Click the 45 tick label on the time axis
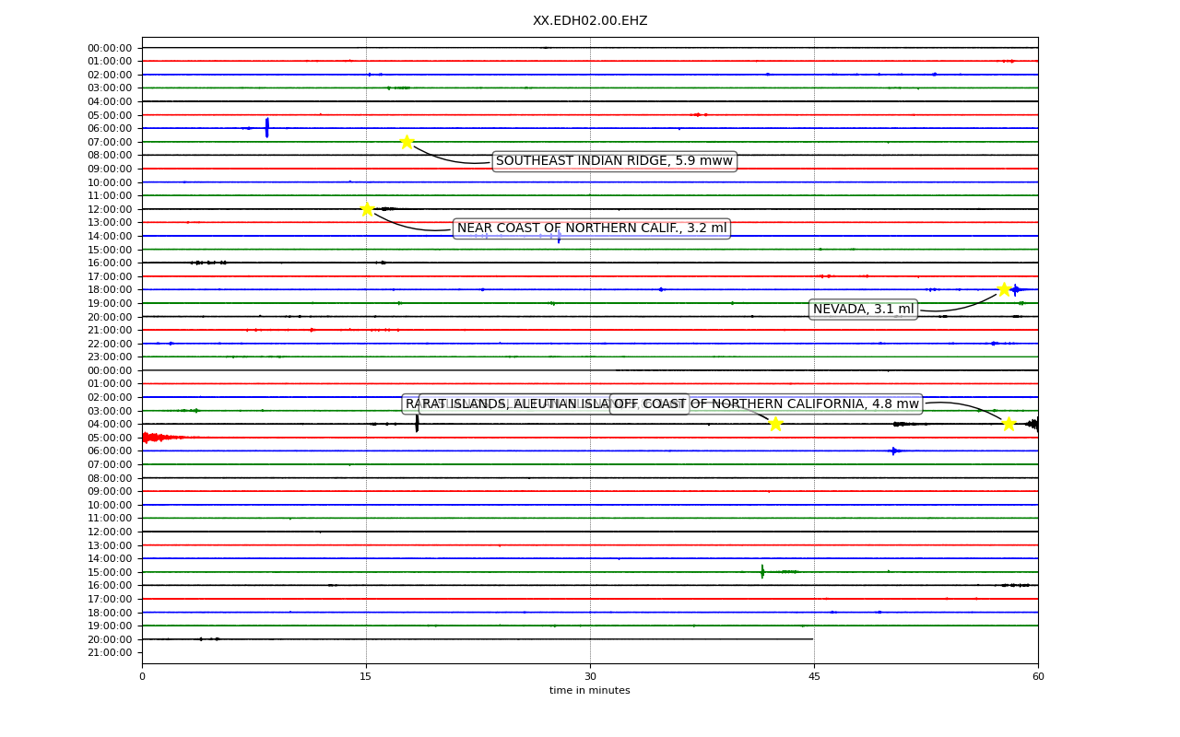Viewport: 1180px width, 737px height. point(814,677)
